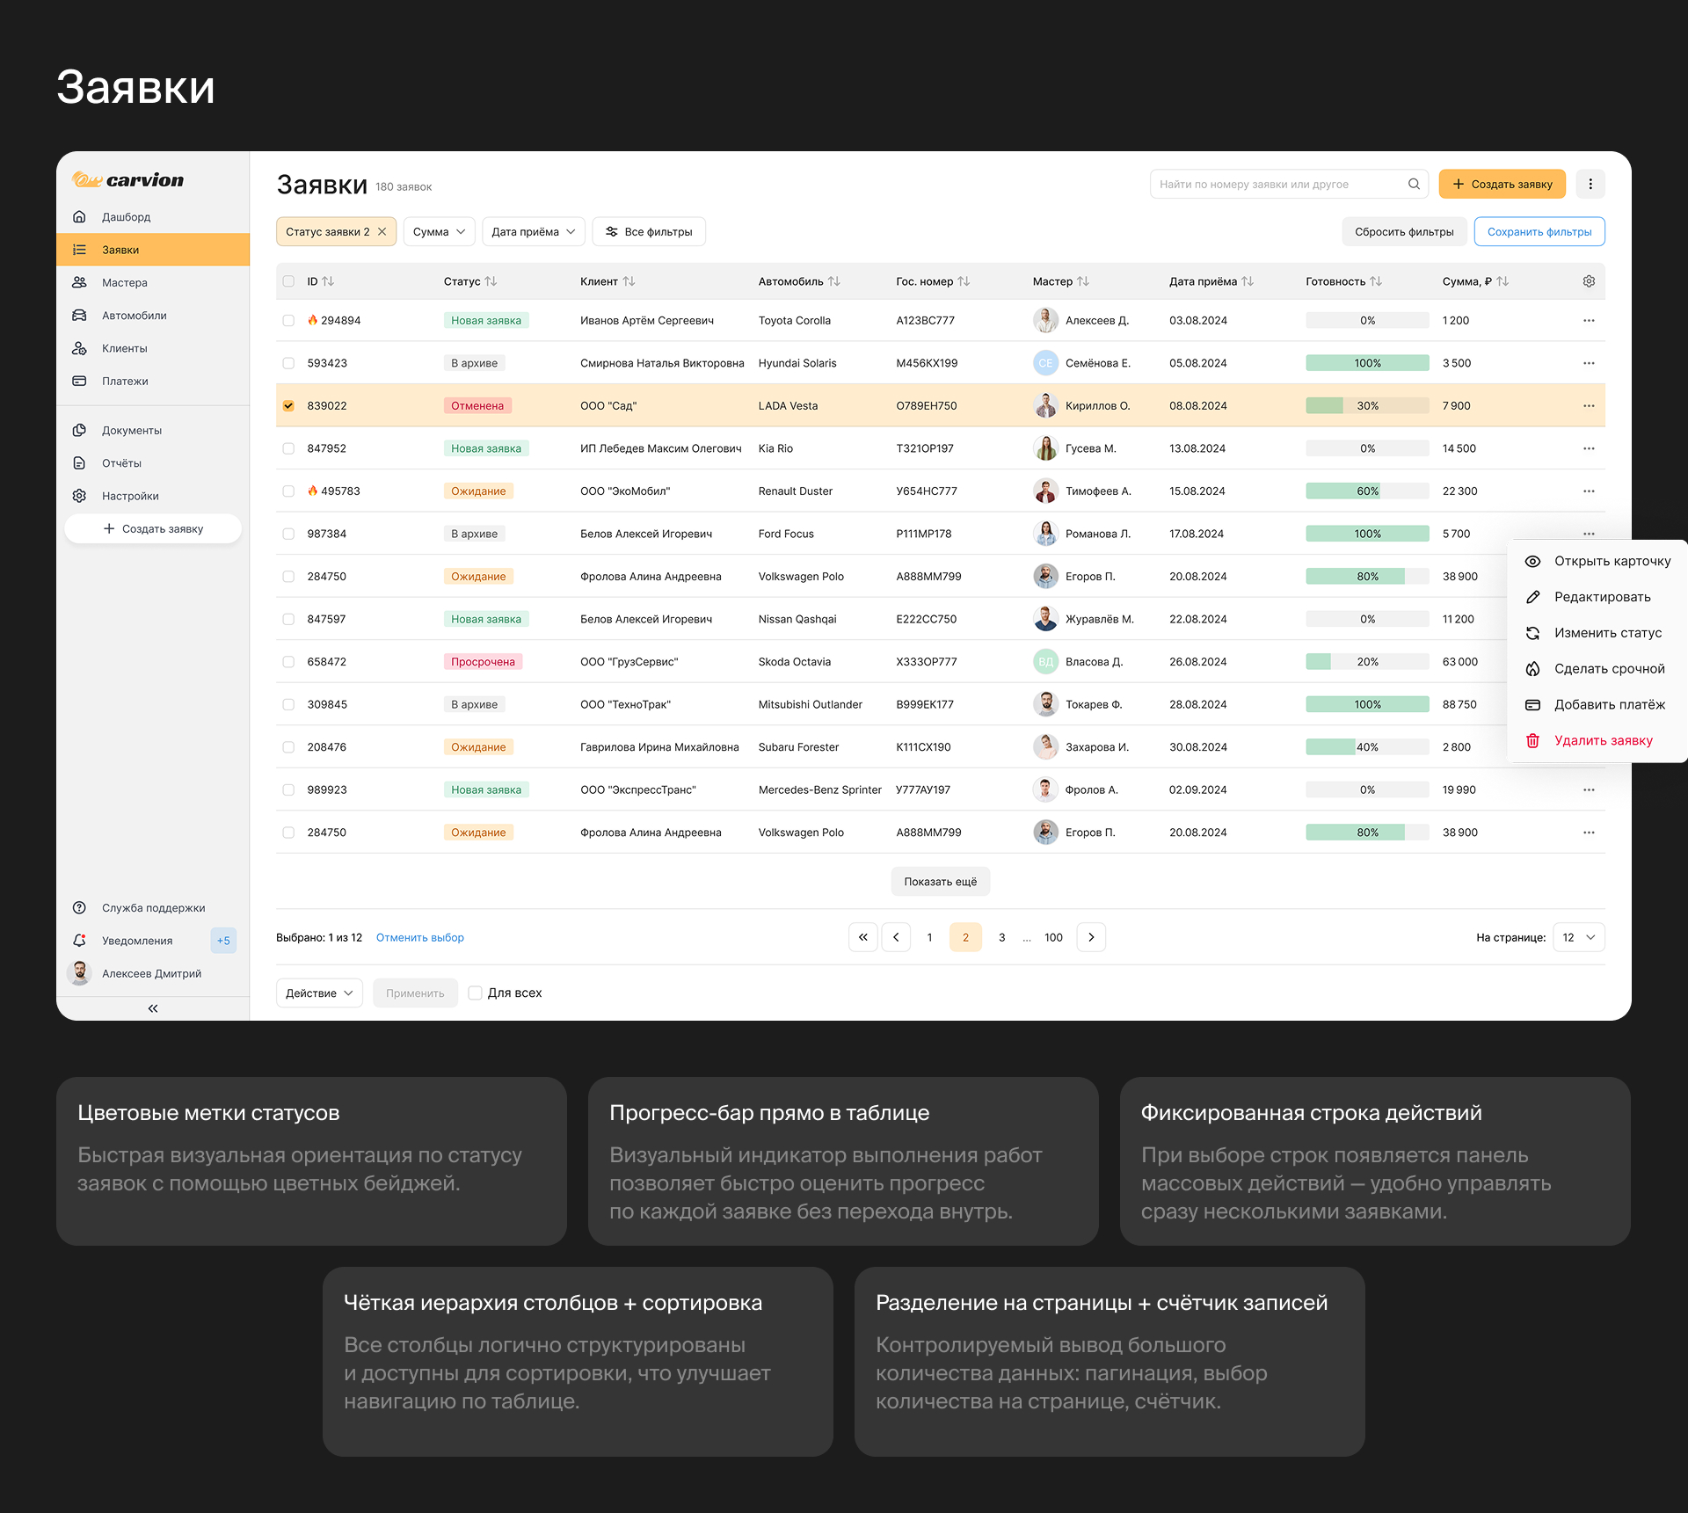Collapse the sidebar with the double-chevron icon

click(x=153, y=1008)
